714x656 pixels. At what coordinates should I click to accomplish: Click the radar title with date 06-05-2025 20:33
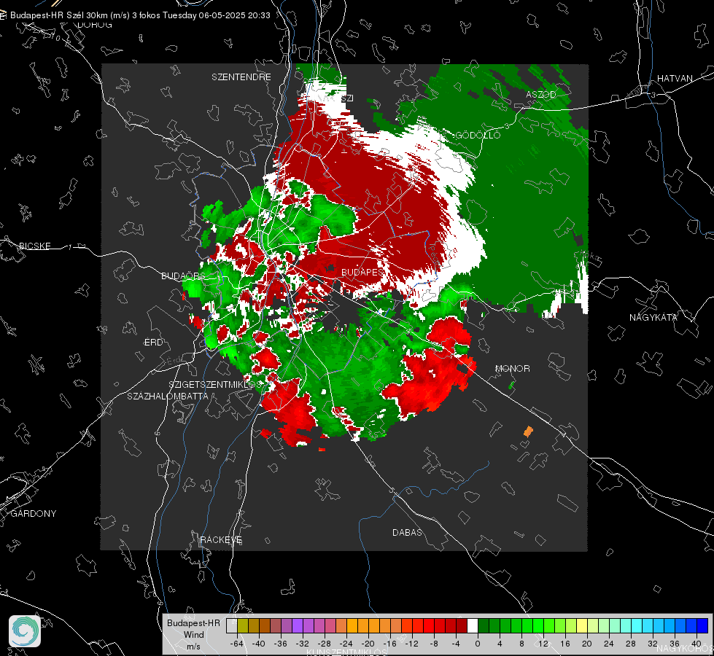(140, 15)
